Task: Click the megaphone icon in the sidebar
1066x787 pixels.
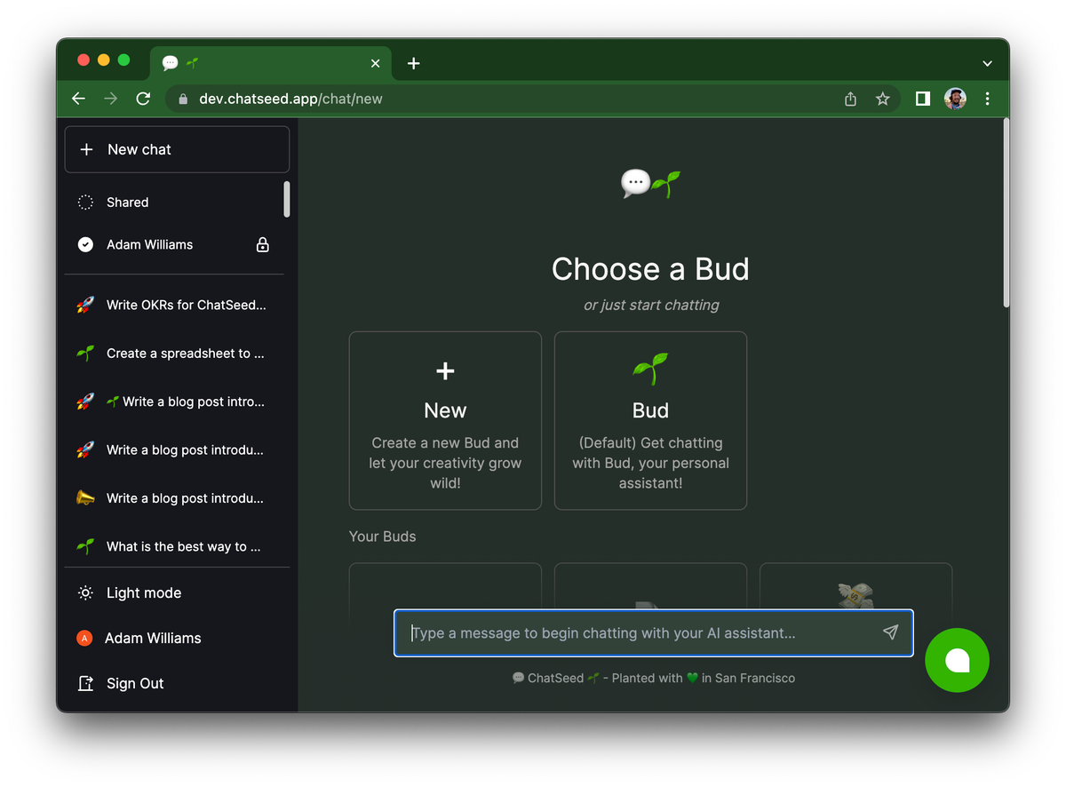Action: (x=85, y=498)
